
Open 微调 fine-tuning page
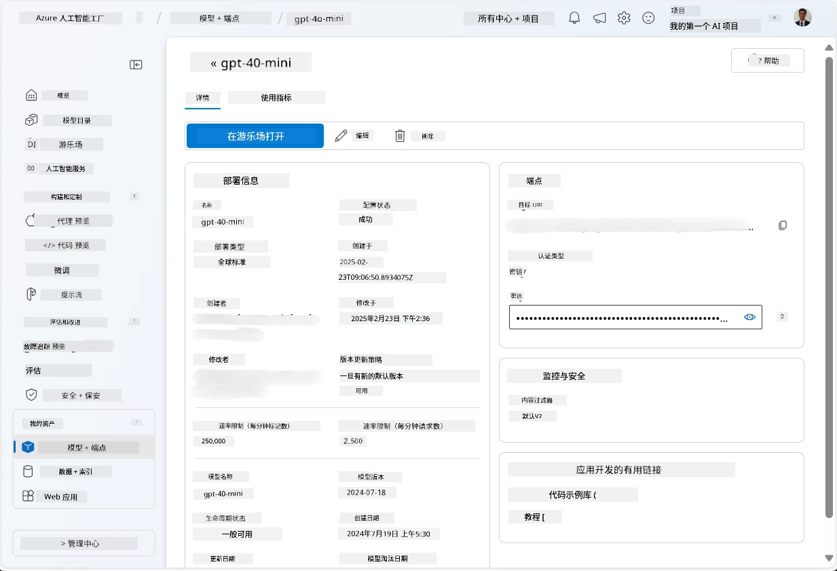coord(61,270)
